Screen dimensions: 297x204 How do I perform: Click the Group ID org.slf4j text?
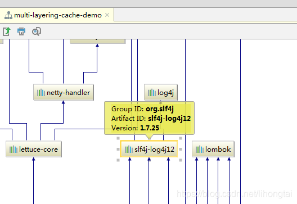[142, 109]
